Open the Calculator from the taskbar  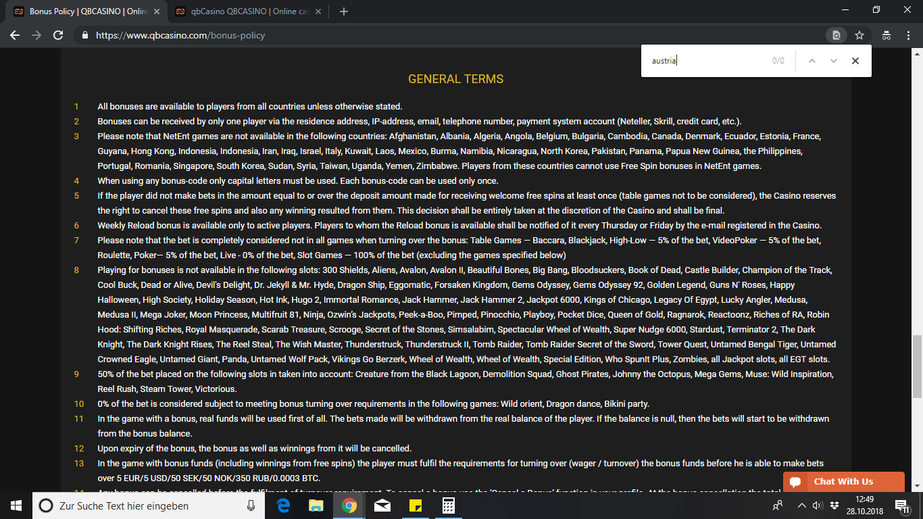coord(448,505)
